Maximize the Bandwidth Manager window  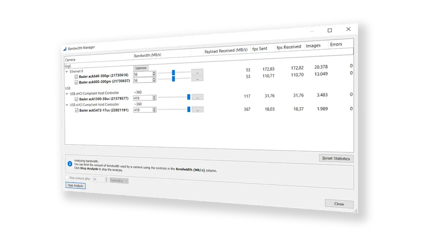pos(330,31)
